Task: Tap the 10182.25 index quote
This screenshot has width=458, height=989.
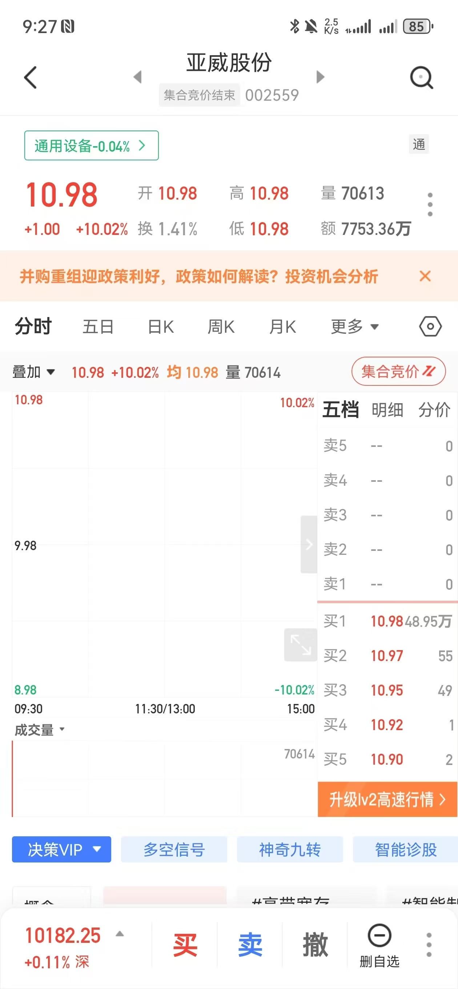Action: click(63, 936)
